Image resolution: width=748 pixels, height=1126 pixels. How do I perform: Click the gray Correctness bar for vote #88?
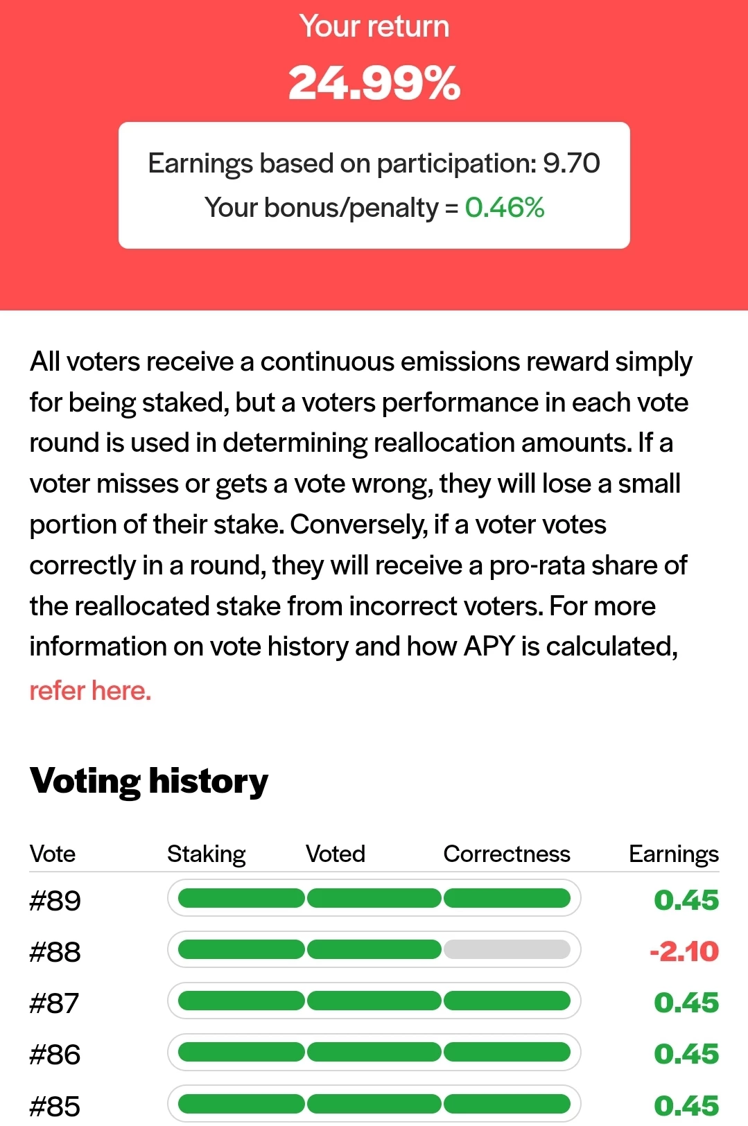point(507,949)
